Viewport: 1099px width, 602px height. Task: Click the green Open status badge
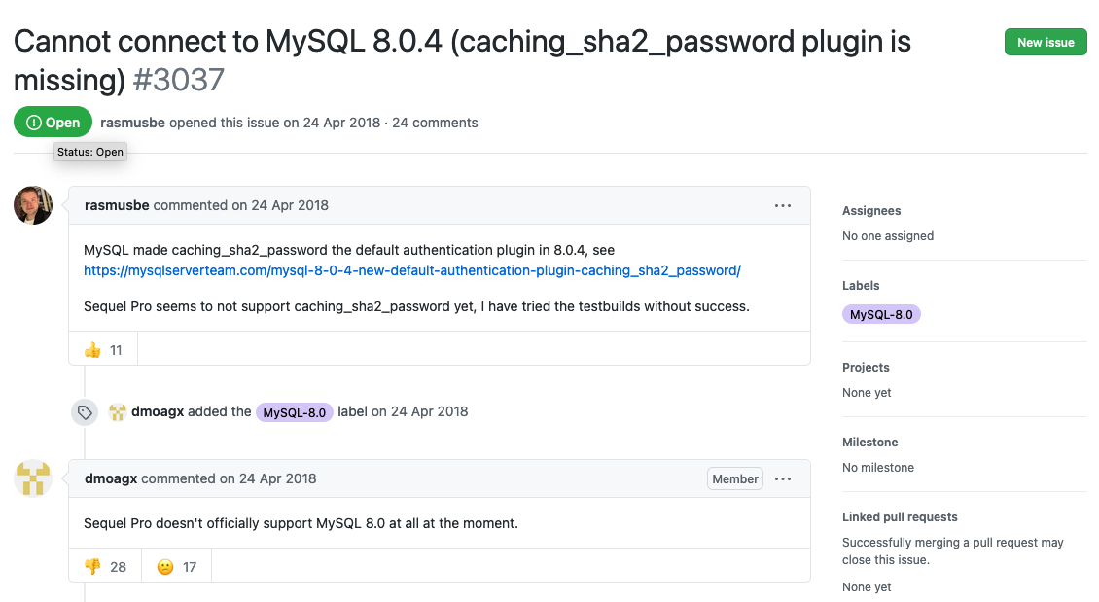(53, 123)
